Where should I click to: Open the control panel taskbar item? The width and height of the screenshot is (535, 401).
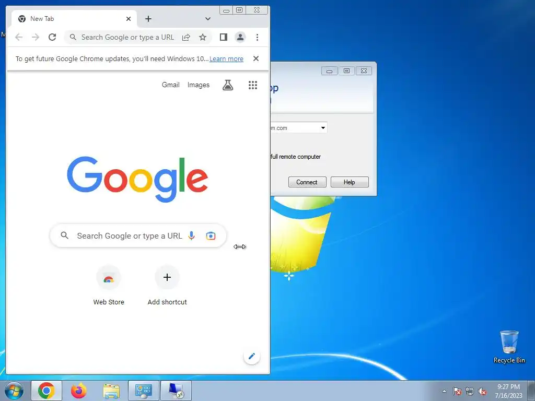(x=144, y=391)
